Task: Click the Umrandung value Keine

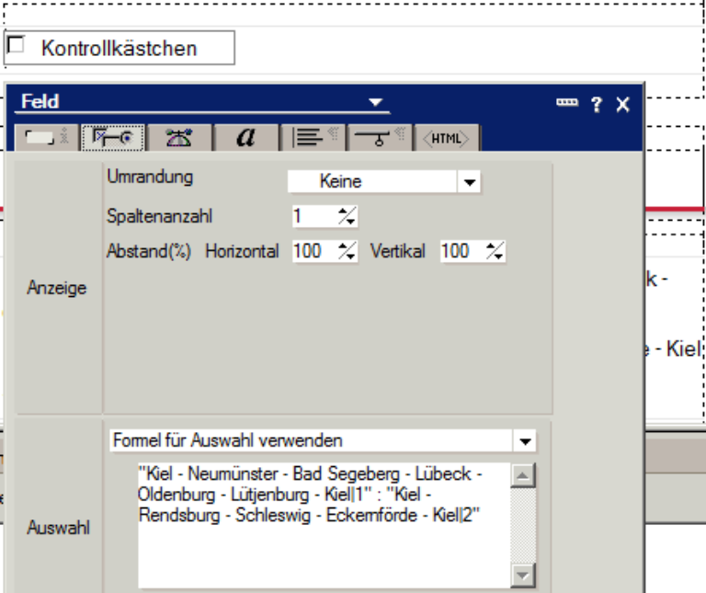Action: [340, 181]
